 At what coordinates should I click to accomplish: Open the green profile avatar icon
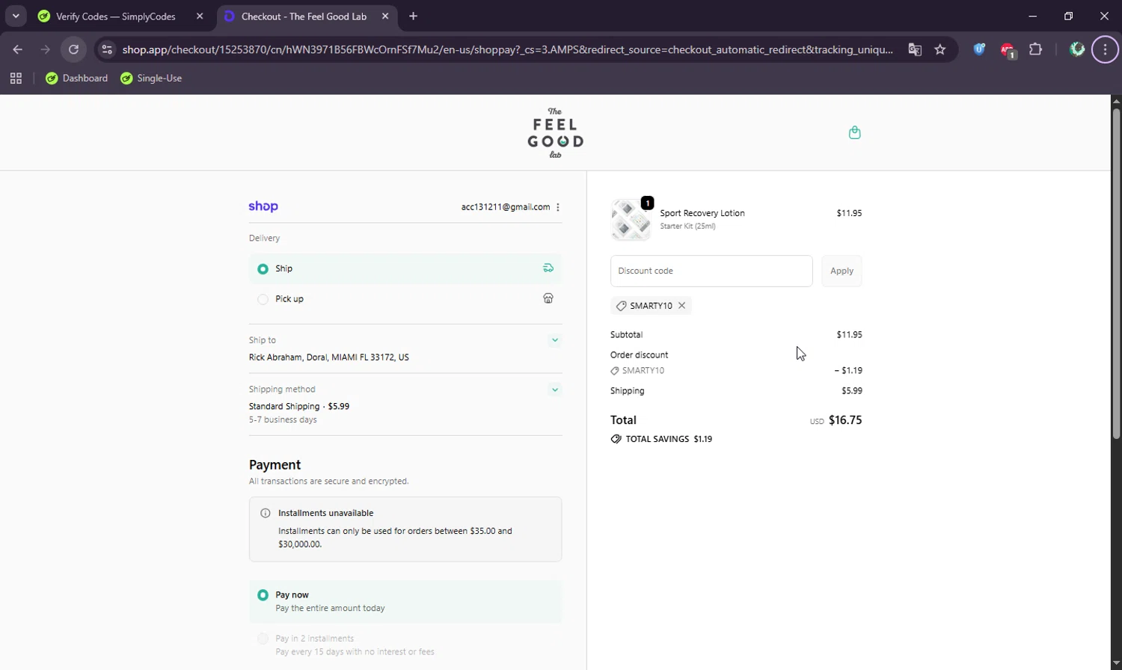click(1077, 49)
